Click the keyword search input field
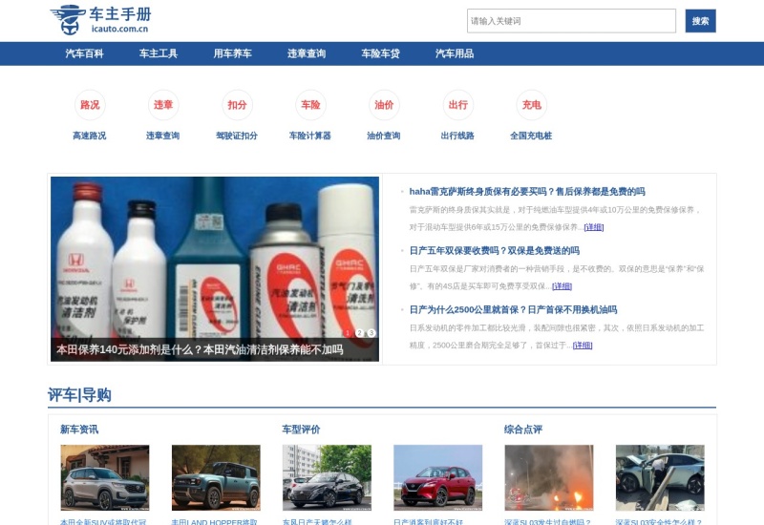Viewport: 764px width, 525px height. click(571, 21)
